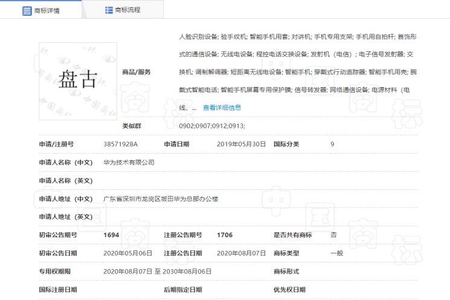
Task: Select shared trademark value 否
Action: point(333,235)
